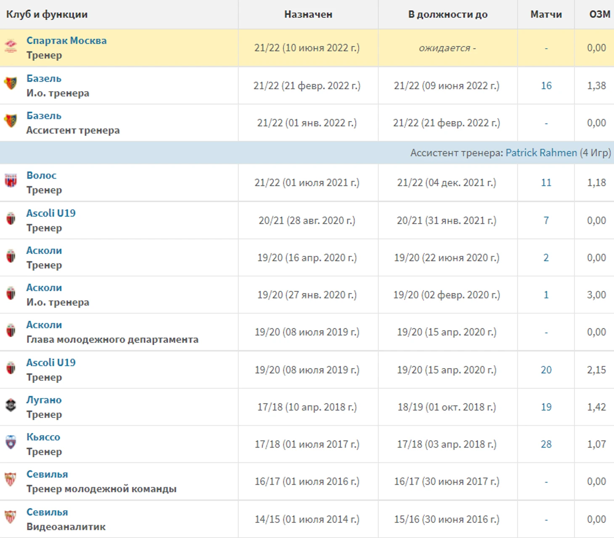Screen dimensions: 614x538
Task: Click Ascoli crest for youth department head
Action: tap(11, 330)
